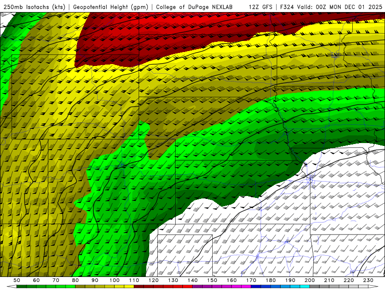Viewport: 385px width, 289px height.
Task: Click the 'College of DuPage NEXLAB' label
Action: (x=194, y=7)
